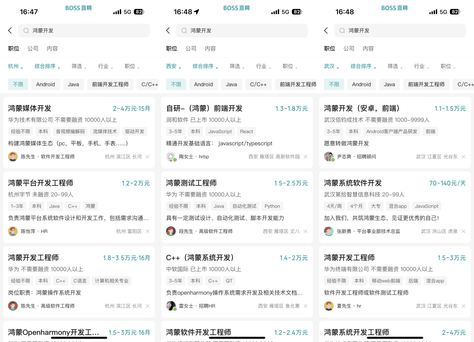Tap 段先生 avatar

tap(171, 231)
